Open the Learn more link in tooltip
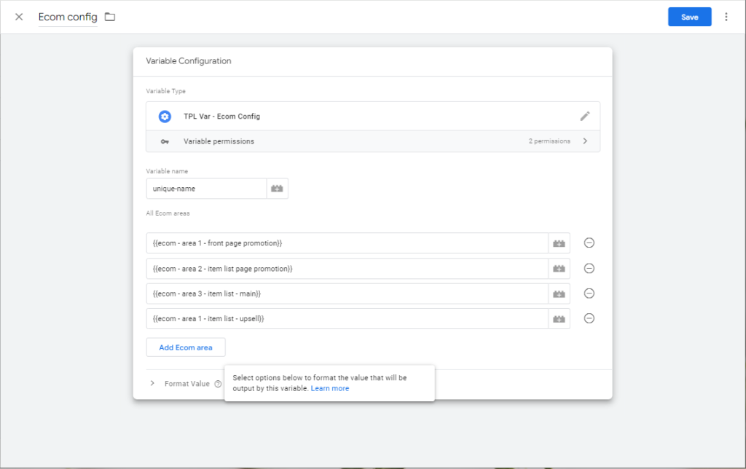The width and height of the screenshot is (746, 469). [330, 389]
